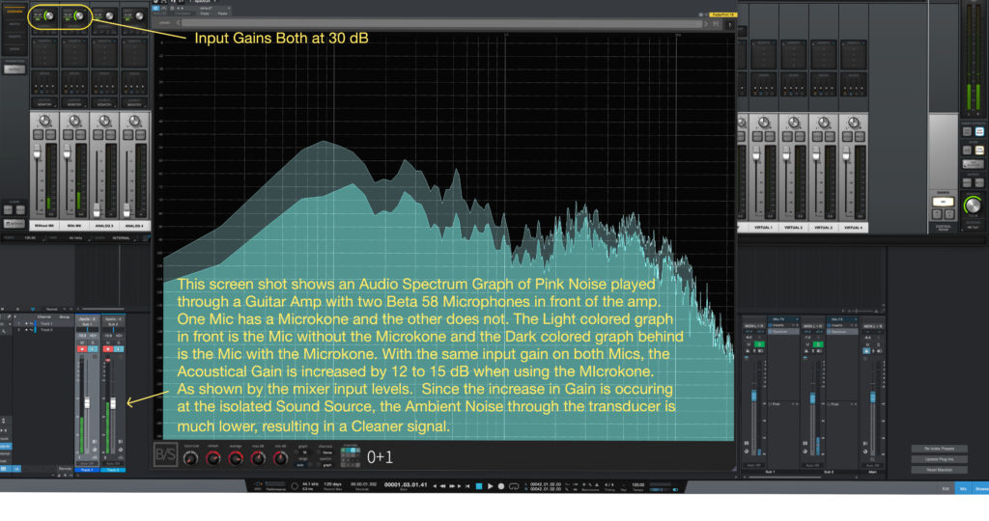Toggle the Loop button in the transport
The image size is (989, 521).
click(514, 486)
